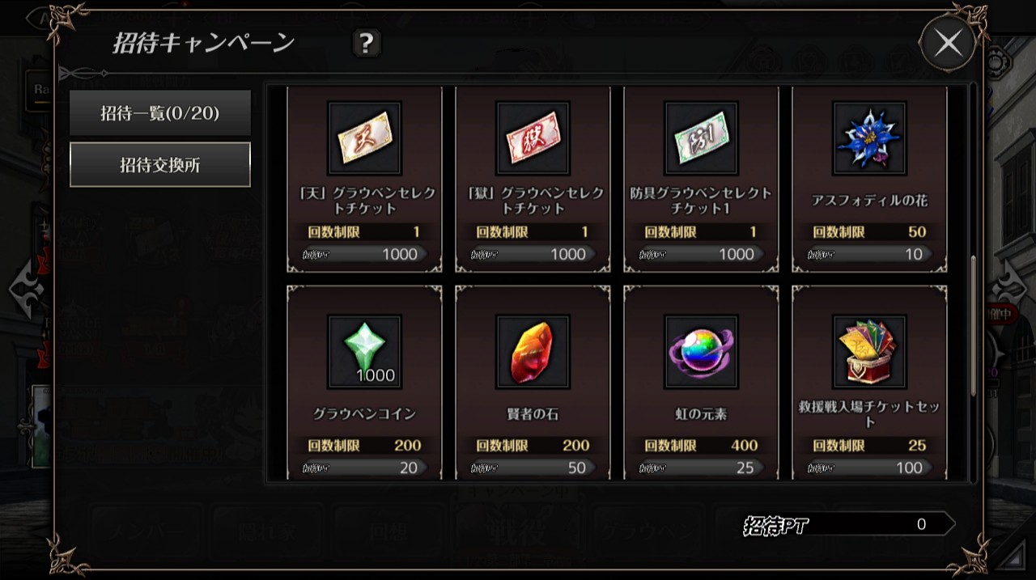
Task: Exchange 50 points for 賢者の石
Action: tap(532, 468)
